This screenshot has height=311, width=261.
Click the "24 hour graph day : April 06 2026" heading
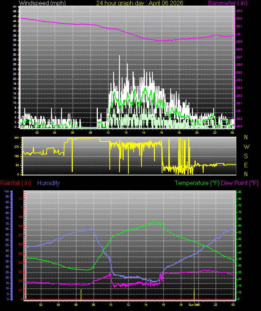pos(140,3)
